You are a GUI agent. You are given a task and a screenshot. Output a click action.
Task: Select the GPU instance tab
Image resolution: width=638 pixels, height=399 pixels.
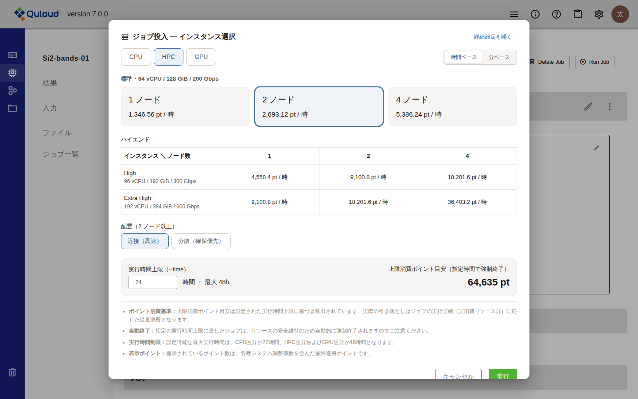tap(201, 57)
